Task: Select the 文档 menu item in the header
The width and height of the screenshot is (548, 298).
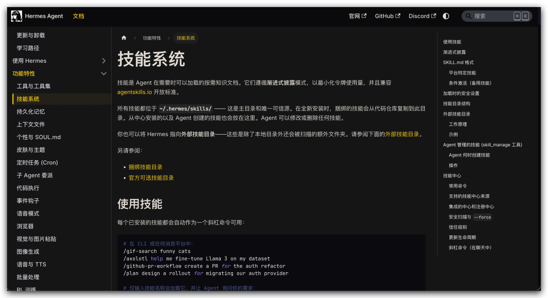Action: click(x=79, y=16)
